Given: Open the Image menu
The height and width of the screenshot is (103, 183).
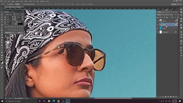Looking at the screenshot, I should click(13, 1).
